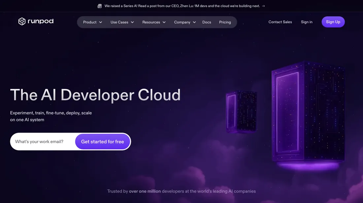Open the Use Cases menu

[122, 22]
